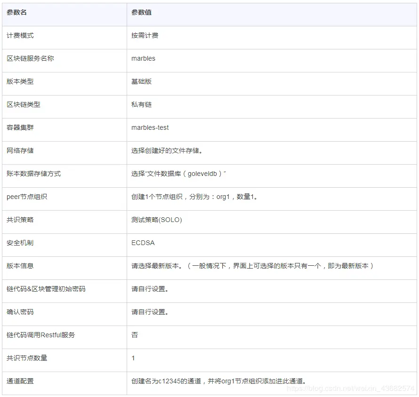Click the 网络存储 label

[x=20, y=151]
